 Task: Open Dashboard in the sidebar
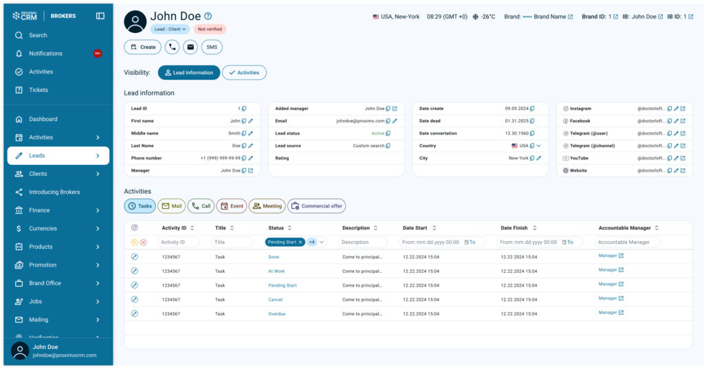43,119
